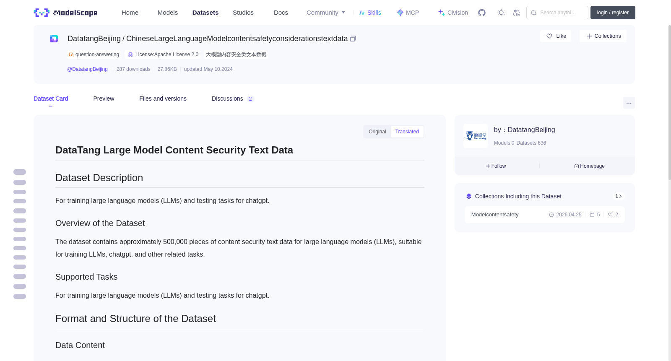671x361 pixels.
Task: Go to the Home page
Action: point(130,13)
